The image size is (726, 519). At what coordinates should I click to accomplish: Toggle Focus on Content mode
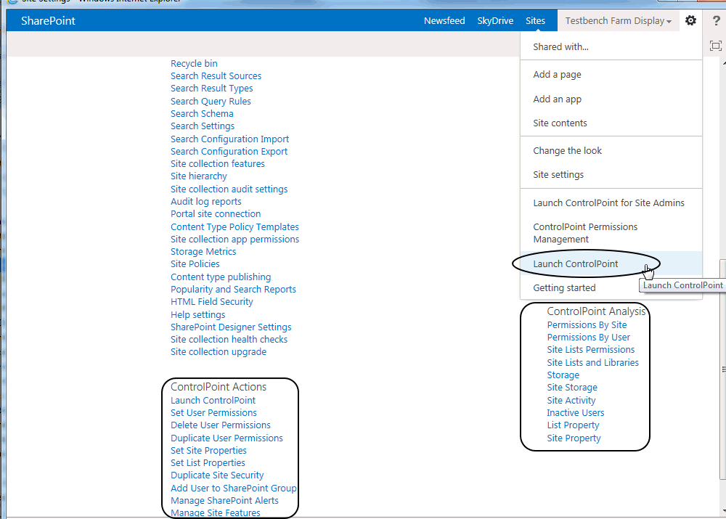click(x=714, y=45)
